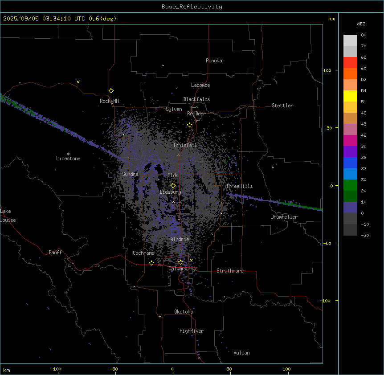Select the darkest gray -10 to -30 swatch

click(x=350, y=230)
